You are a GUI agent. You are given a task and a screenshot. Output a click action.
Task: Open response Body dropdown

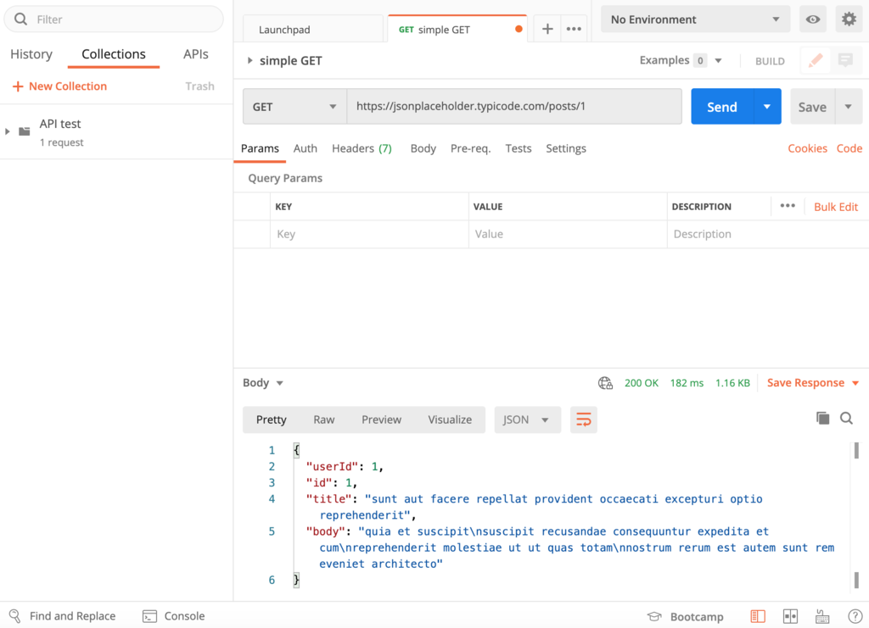point(263,383)
